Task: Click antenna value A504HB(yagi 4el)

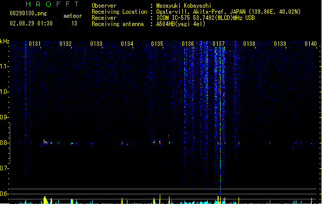Action: coord(181,24)
